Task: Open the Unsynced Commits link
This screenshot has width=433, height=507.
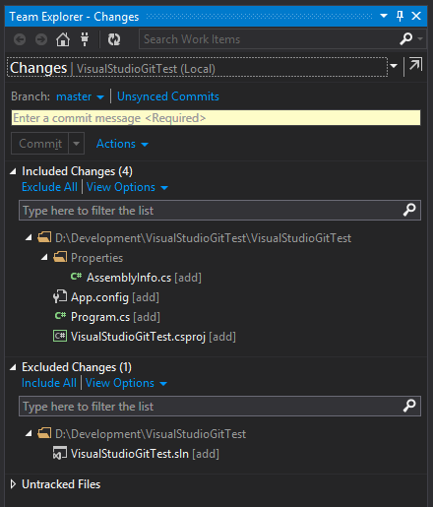Action: 168,96
